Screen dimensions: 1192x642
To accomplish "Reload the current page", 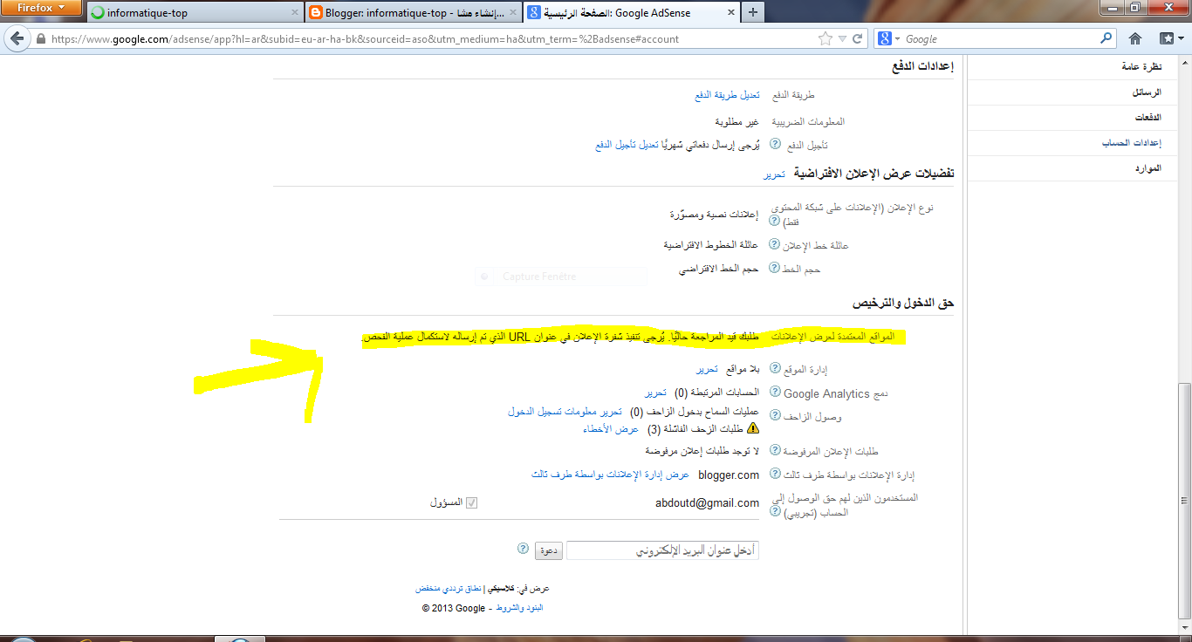I will coord(858,38).
